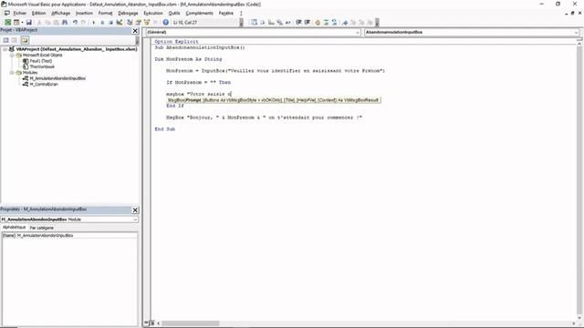584x328 pixels.
Task: Open the Affichage menu
Action: tap(61, 13)
